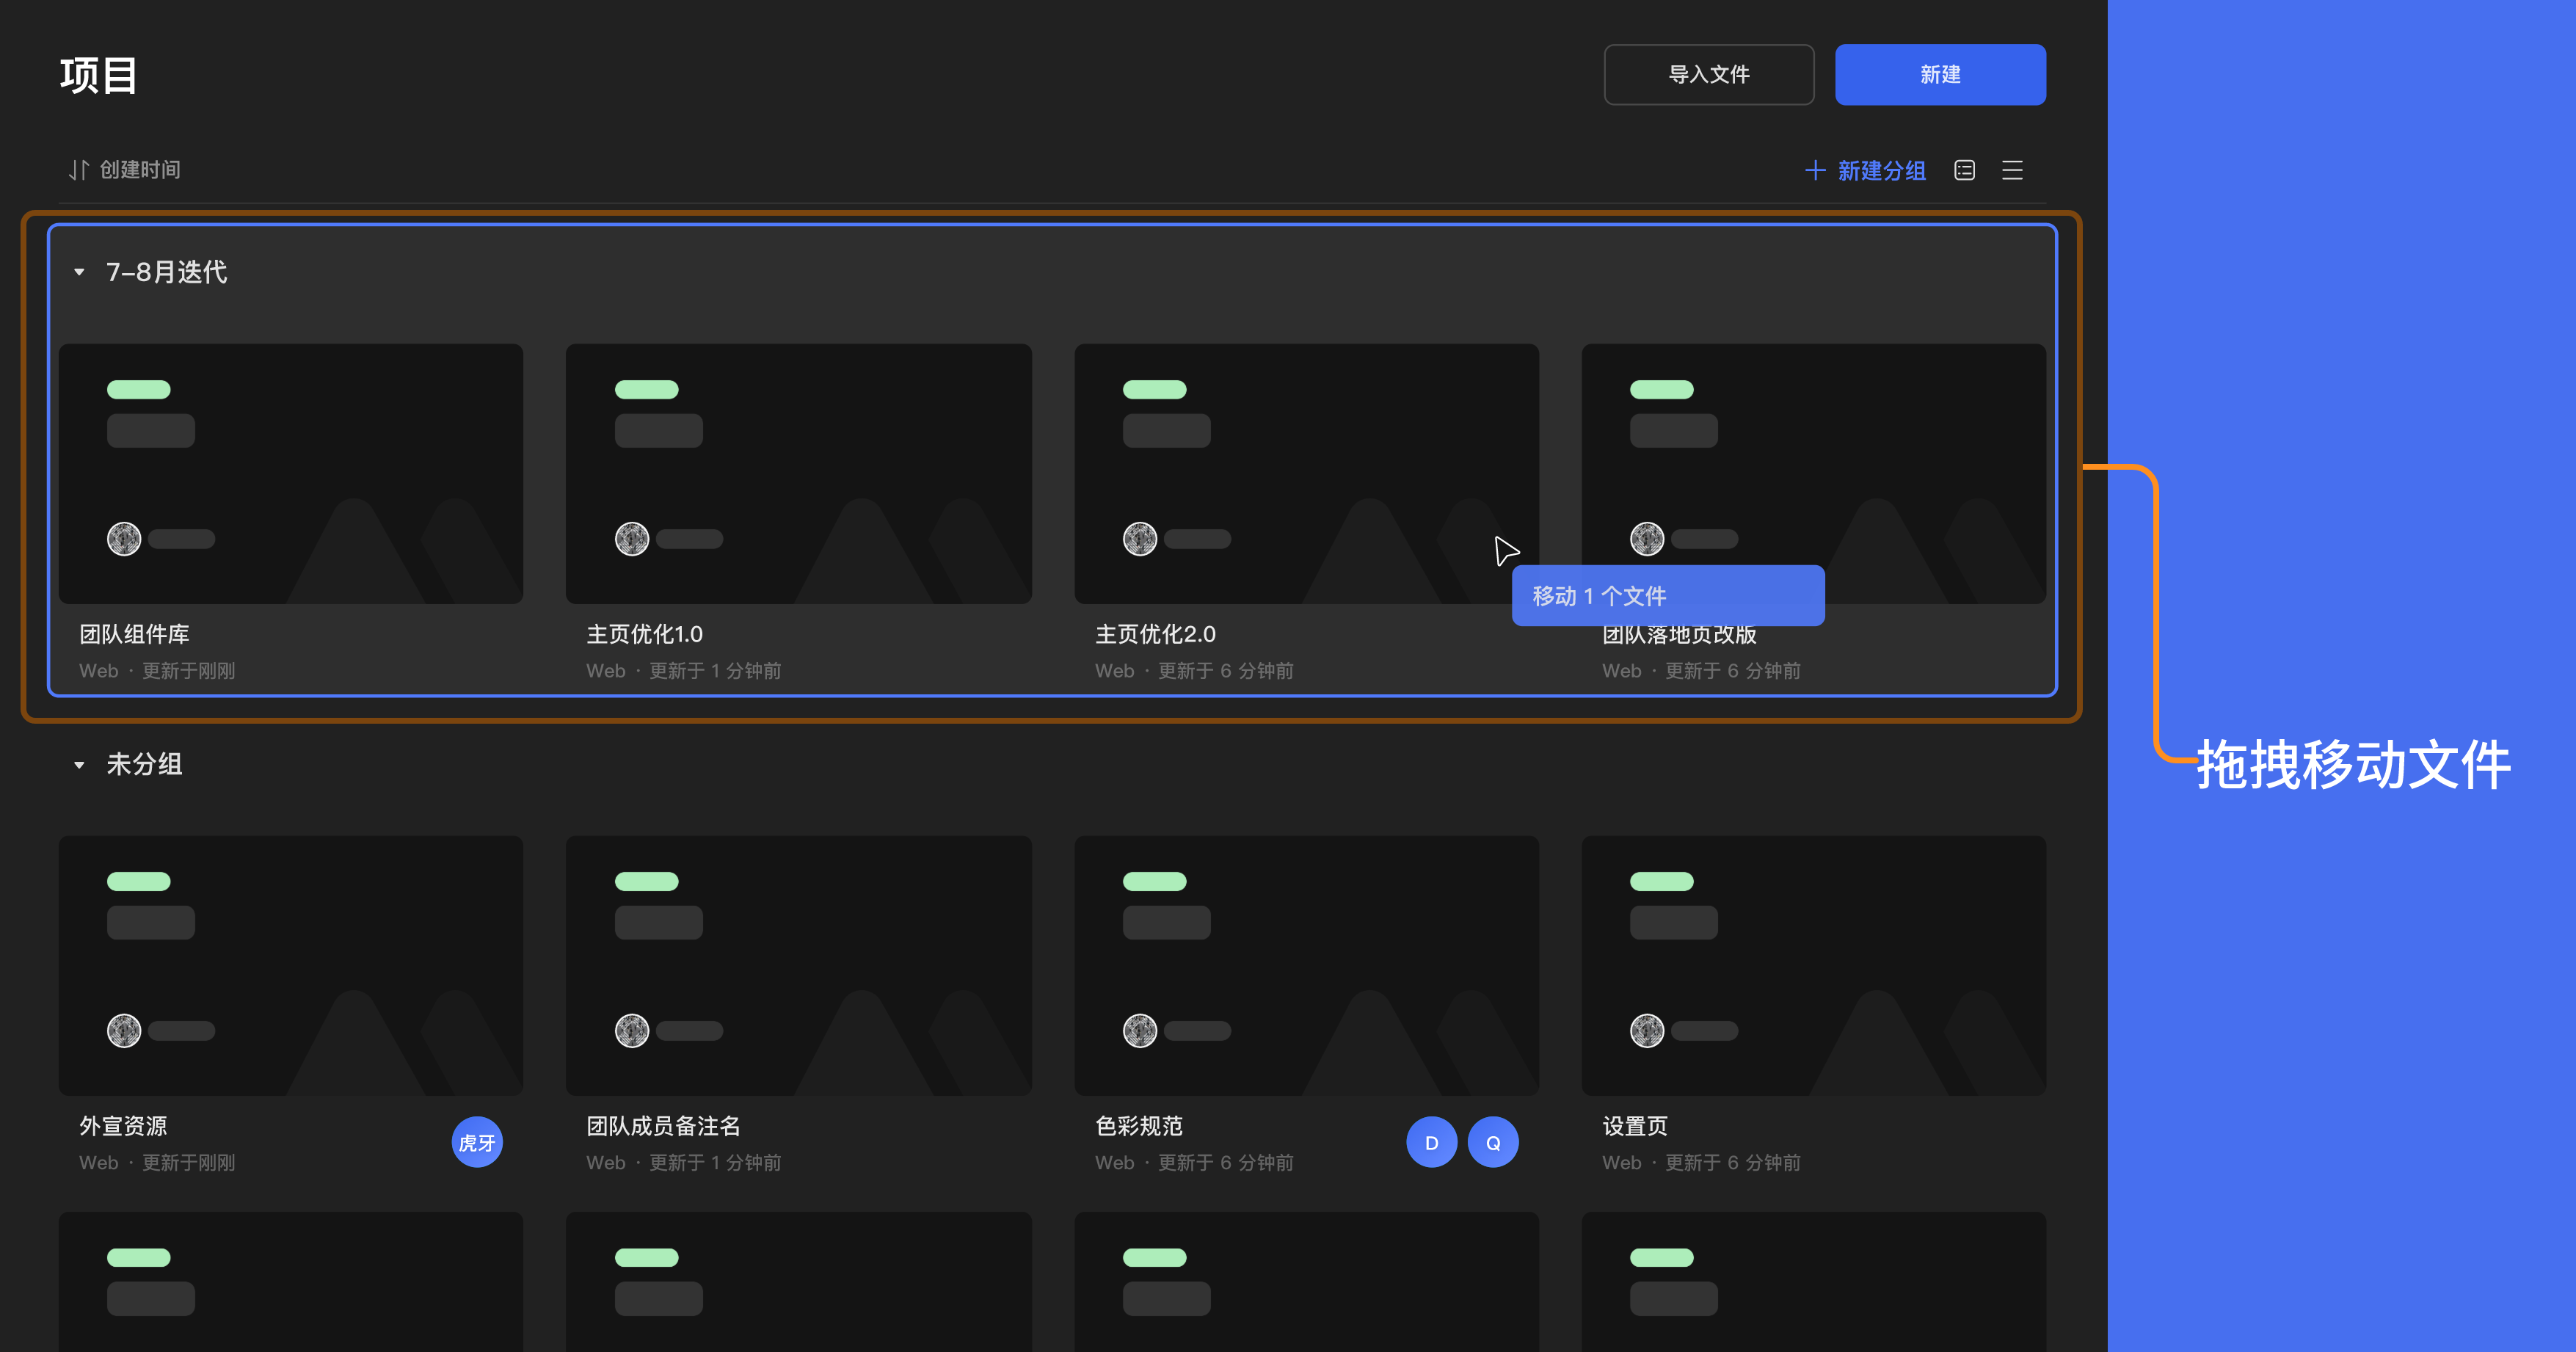
Task: Click "Web · 更新于刚刚" under 外宣资源
Action: click(x=157, y=1163)
